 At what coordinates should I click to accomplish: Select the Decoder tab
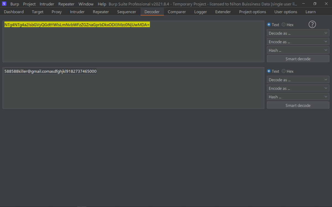click(152, 12)
